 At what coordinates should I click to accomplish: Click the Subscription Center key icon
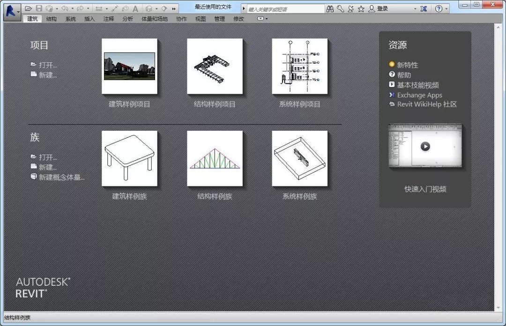341,9
